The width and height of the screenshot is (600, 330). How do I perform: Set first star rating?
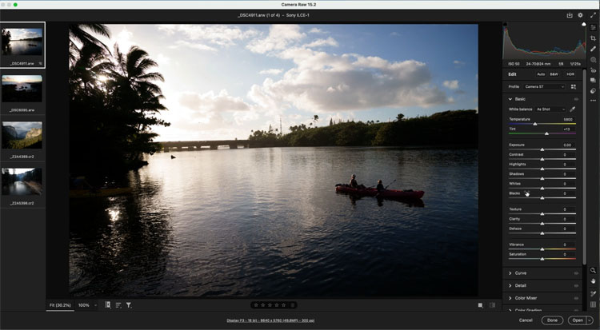[256, 305]
